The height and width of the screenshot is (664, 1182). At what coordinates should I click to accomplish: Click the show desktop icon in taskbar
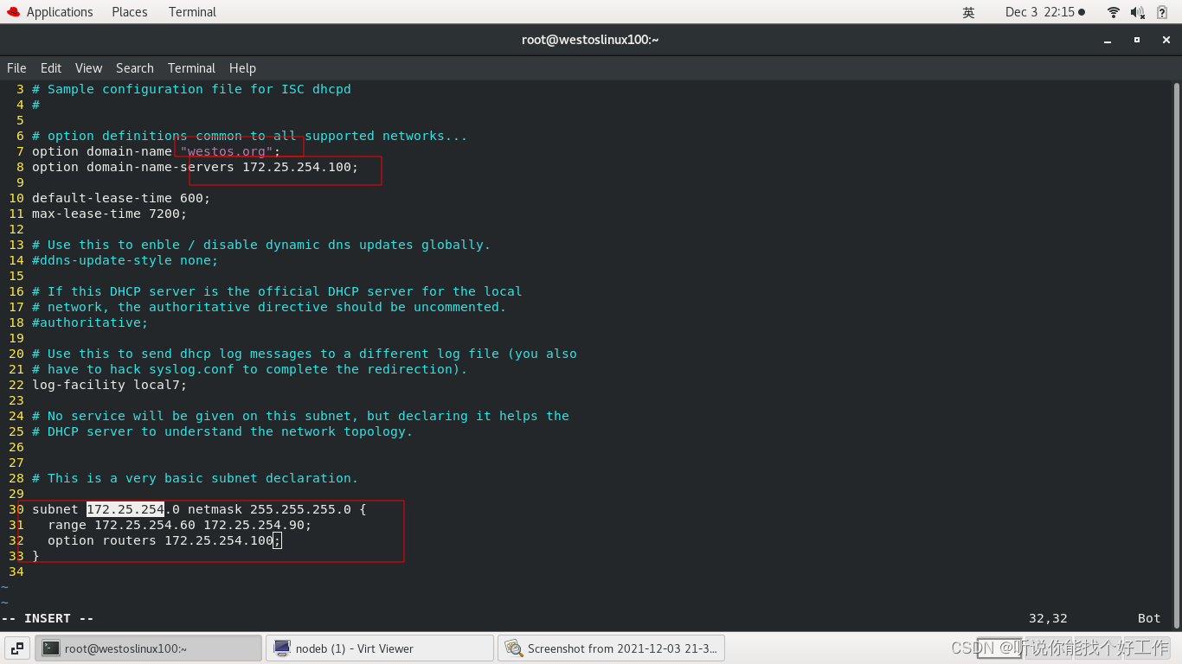click(17, 648)
